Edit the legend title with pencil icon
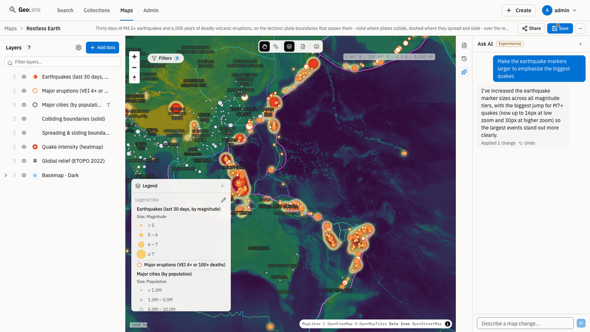The width and height of the screenshot is (590, 332). pos(224,200)
